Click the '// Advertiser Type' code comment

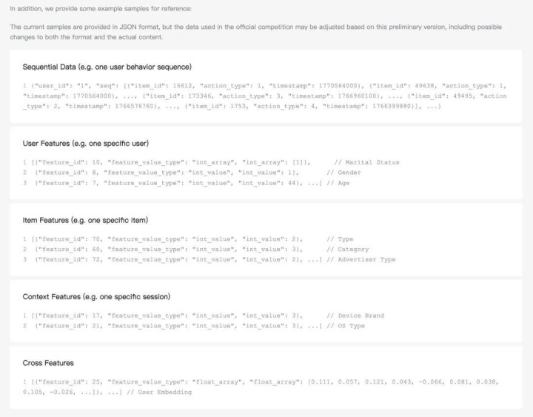[x=361, y=260]
